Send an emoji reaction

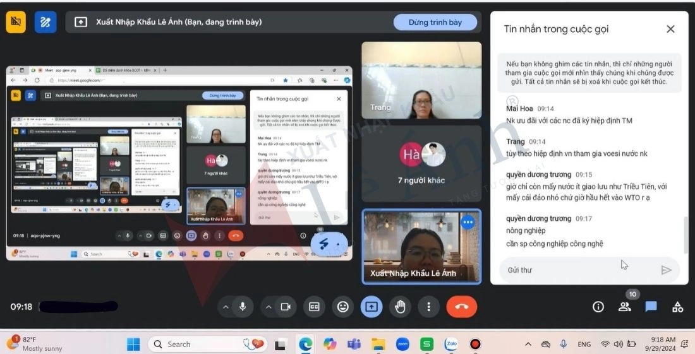343,307
